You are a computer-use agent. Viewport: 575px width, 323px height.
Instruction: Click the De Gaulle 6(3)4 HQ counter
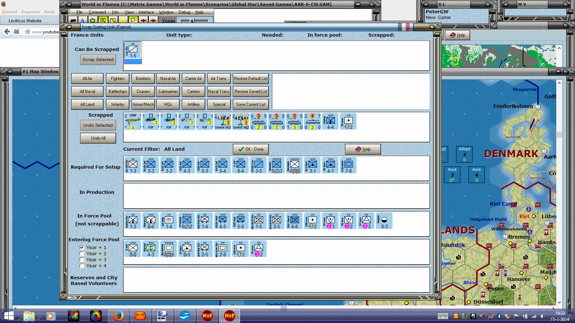[x=169, y=249]
